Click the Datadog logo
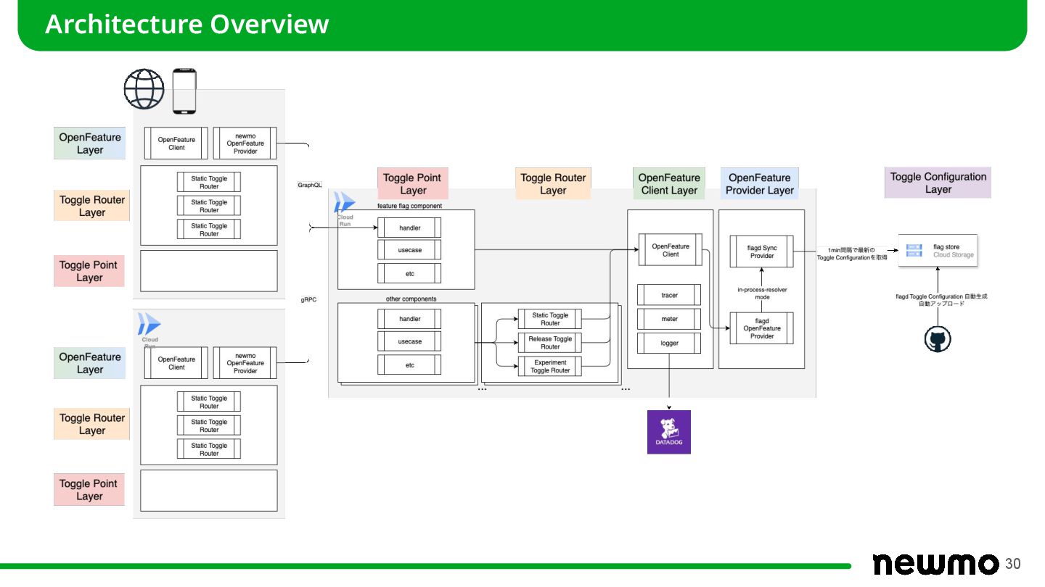 (669, 432)
